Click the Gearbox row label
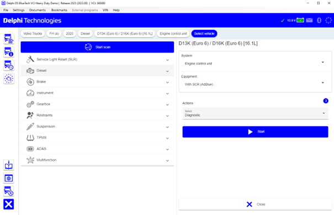Viewport: 334px width, 215px height. (43, 104)
